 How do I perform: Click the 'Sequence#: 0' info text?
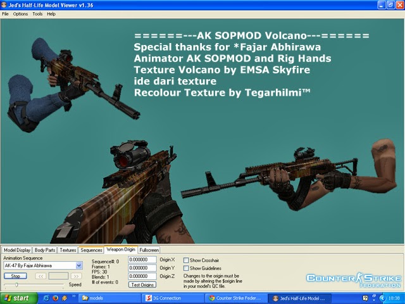click(x=106, y=262)
